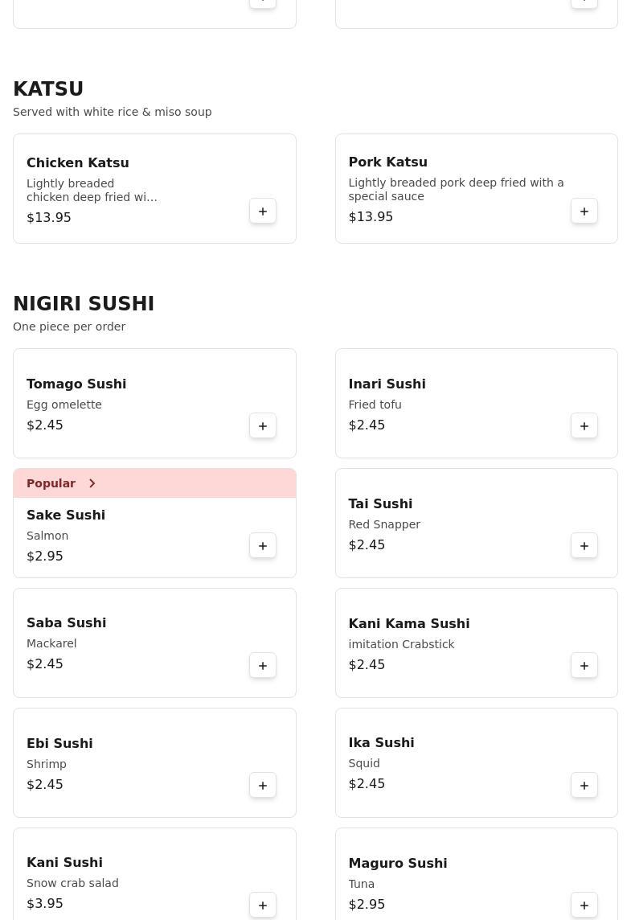
Task: Open Pork Katsu item details
Action: tap(387, 162)
